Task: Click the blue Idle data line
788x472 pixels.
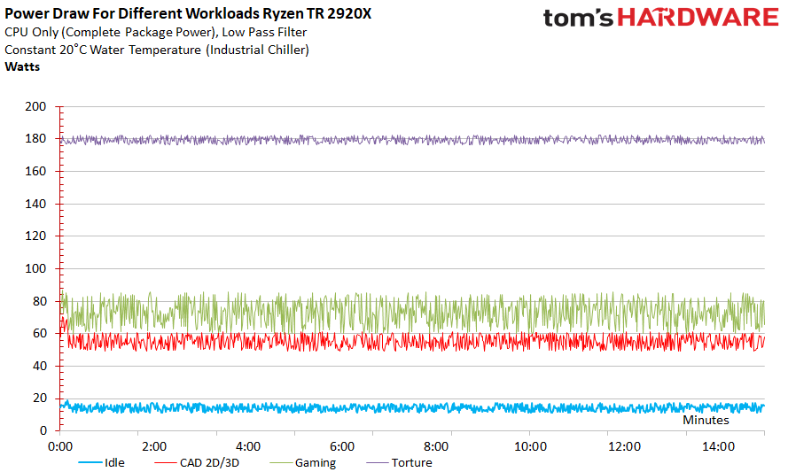Action: [412, 407]
